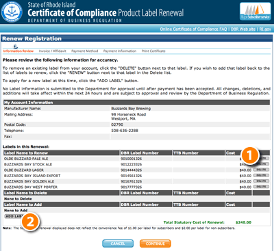Screen dimensions: 274x251
Task: Select the Payment Information step
Action: (x=120, y=51)
